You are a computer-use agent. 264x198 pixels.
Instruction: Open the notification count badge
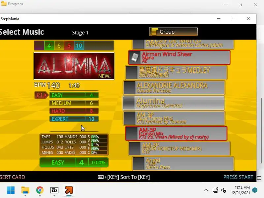(x=255, y=190)
